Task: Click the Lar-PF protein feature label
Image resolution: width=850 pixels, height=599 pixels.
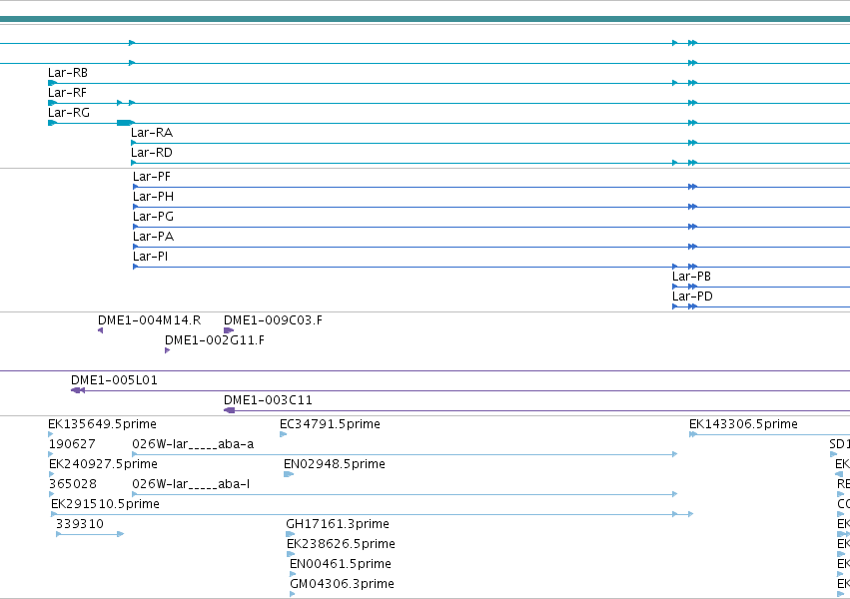Action: 152,177
